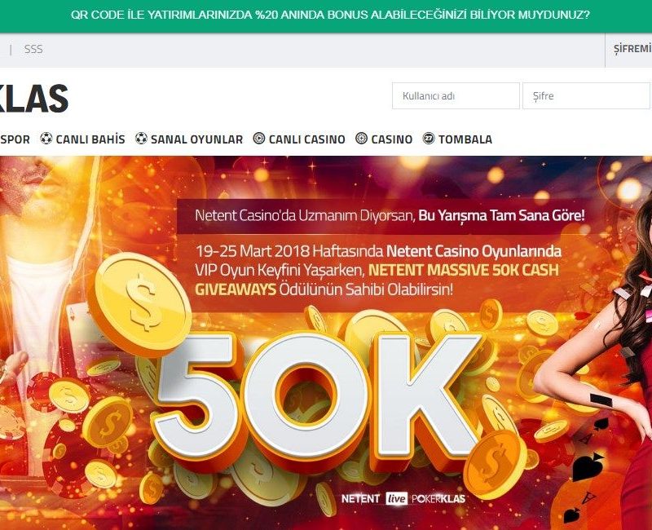Screen dimensions: 652x530
Task: Go to the Canlı Casino page
Action: tap(307, 139)
